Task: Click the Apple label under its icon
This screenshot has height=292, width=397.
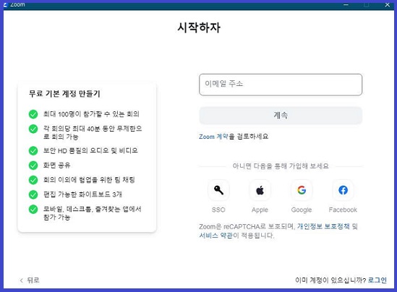Action: pos(260,210)
